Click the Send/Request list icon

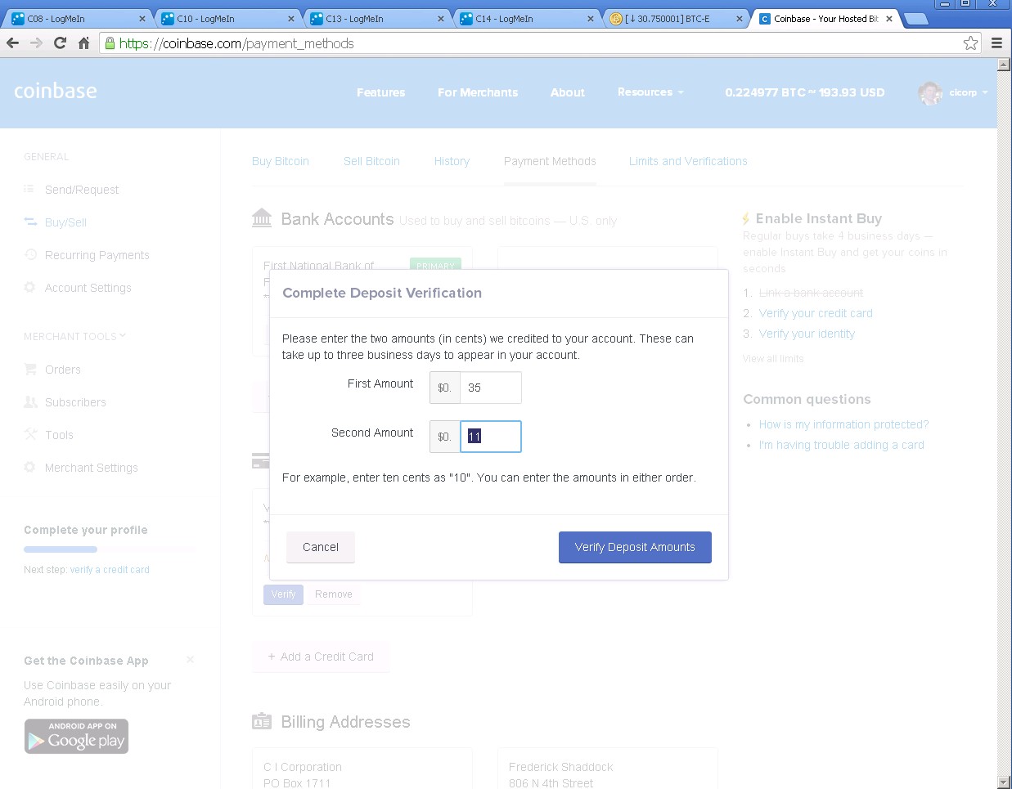pyautogui.click(x=29, y=189)
